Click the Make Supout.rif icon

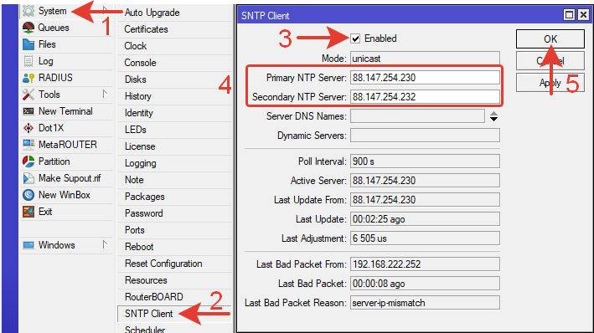[28, 178]
